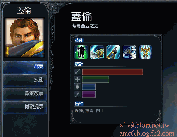The image size is (177, 137).
Task: Click the zfly9.blogspot.tw watermark link
Action: 144,126
